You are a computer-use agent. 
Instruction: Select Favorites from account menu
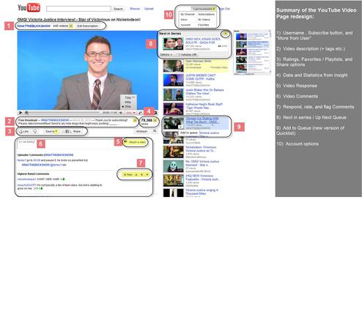coord(203,25)
